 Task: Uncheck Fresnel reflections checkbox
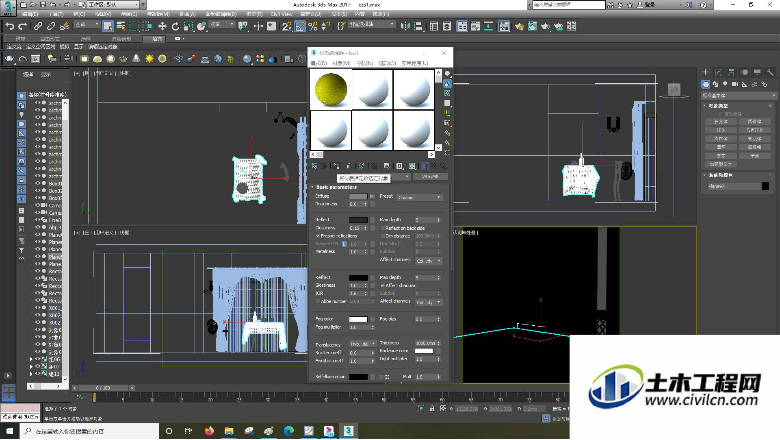[318, 236]
